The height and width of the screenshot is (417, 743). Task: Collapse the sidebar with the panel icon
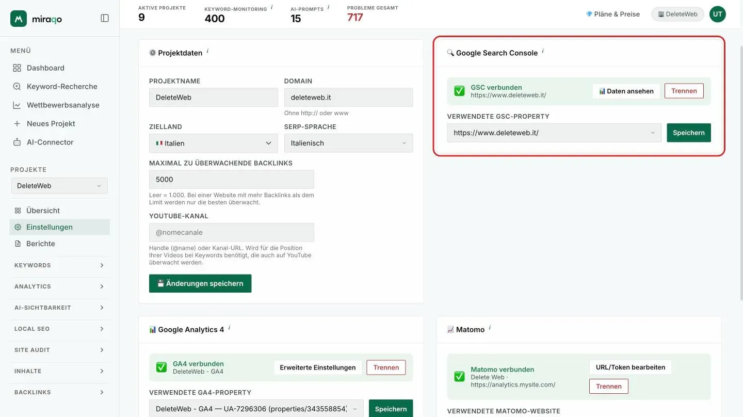105,18
